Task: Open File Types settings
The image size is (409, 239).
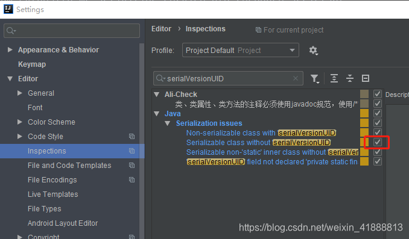Action: [x=45, y=209]
